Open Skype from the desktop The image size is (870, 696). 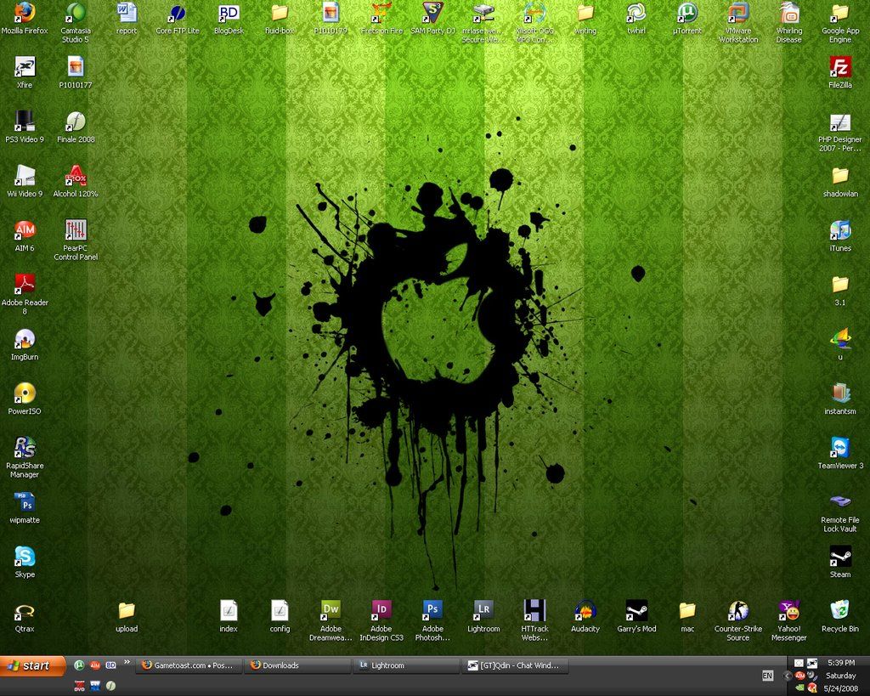click(25, 562)
